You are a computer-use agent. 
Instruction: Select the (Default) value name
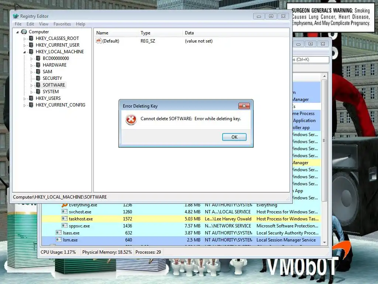[x=111, y=41]
